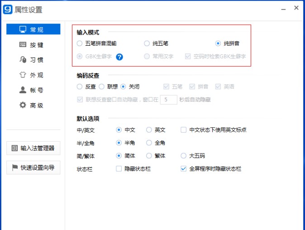Select 五笔拼音混输 input mode
Viewport: 305px width, 230px height.
[x=80, y=43]
